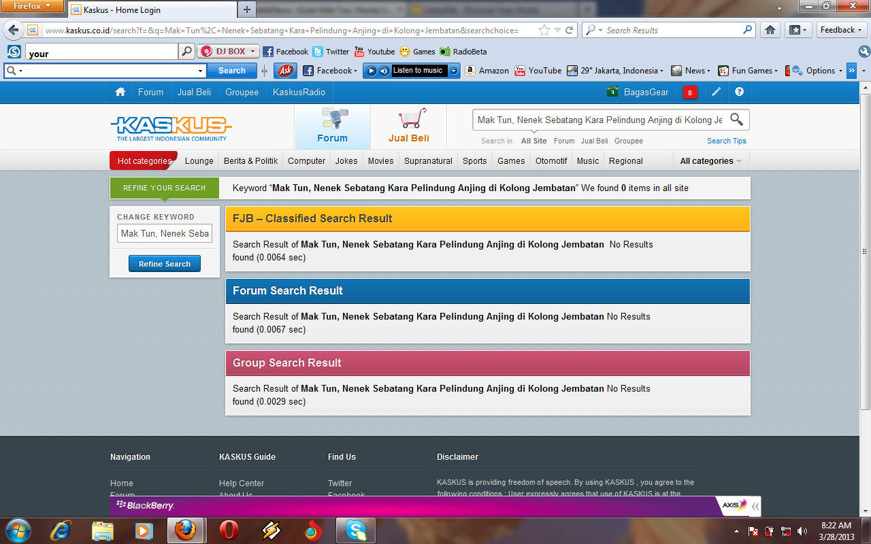The height and width of the screenshot is (544, 871).
Task: Open the Ask search box history dropdown
Action: [200, 71]
